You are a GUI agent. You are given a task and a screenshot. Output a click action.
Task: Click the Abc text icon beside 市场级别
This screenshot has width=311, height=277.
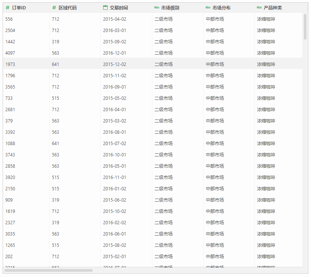(x=157, y=7)
